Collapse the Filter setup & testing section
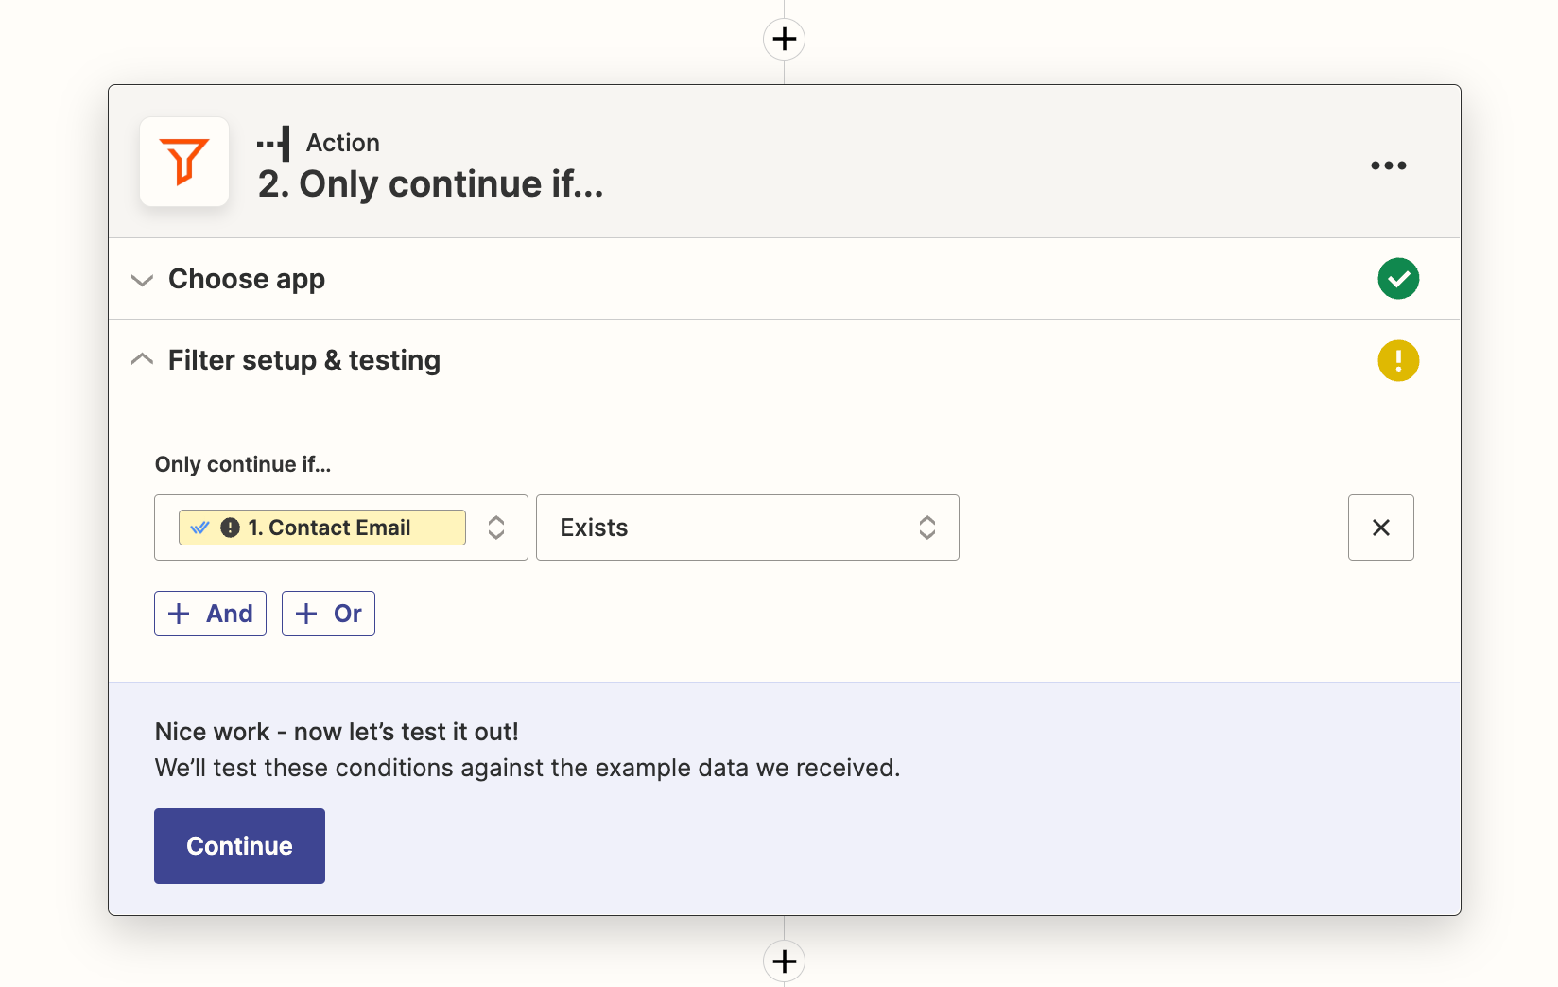This screenshot has width=1558, height=987. [x=142, y=359]
